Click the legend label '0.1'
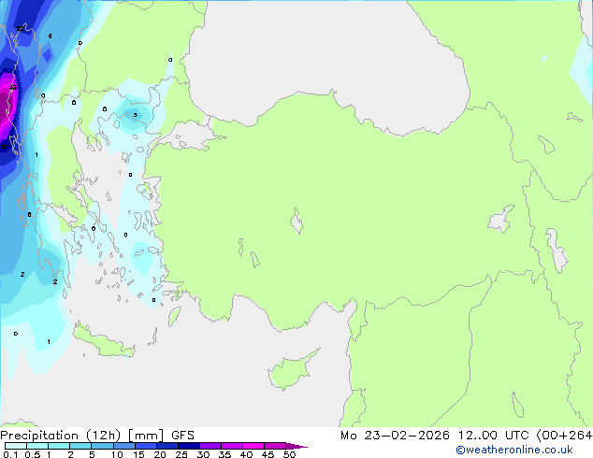The image size is (593, 458). point(10,454)
